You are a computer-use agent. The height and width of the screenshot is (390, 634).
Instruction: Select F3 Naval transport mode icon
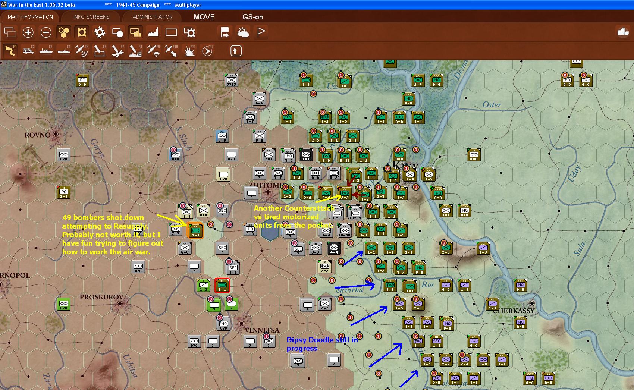pyautogui.click(x=46, y=51)
